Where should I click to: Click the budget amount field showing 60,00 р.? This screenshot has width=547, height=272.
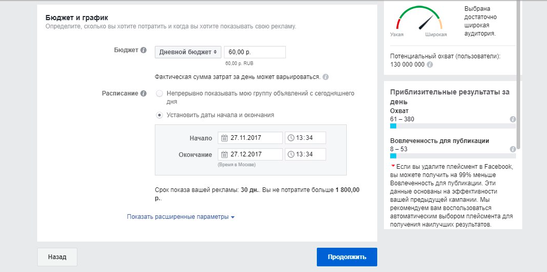[254, 52]
